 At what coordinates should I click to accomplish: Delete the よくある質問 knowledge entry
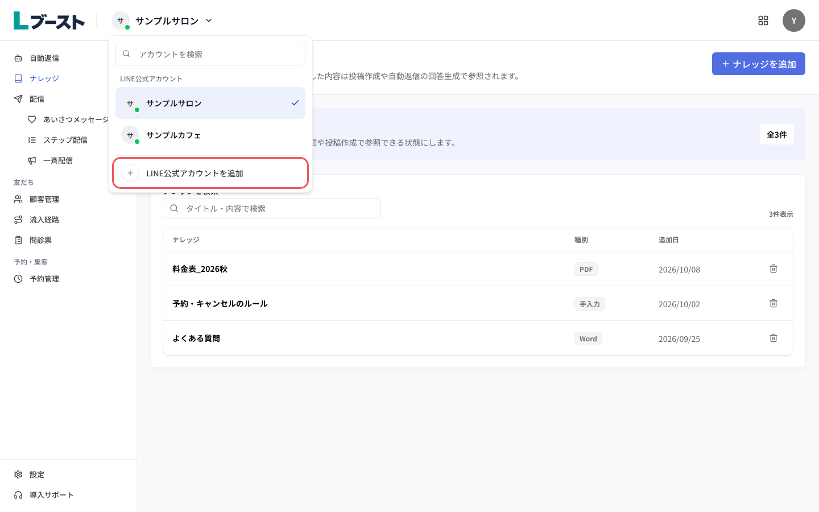coord(773,338)
